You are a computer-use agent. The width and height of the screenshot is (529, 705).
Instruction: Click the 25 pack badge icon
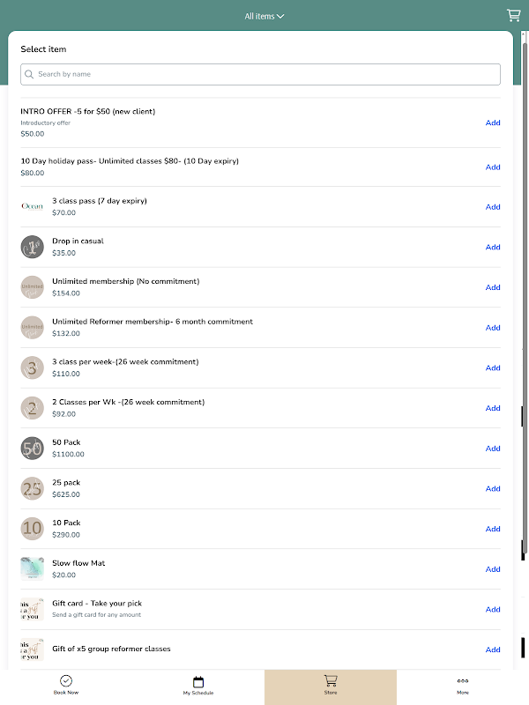click(32, 488)
